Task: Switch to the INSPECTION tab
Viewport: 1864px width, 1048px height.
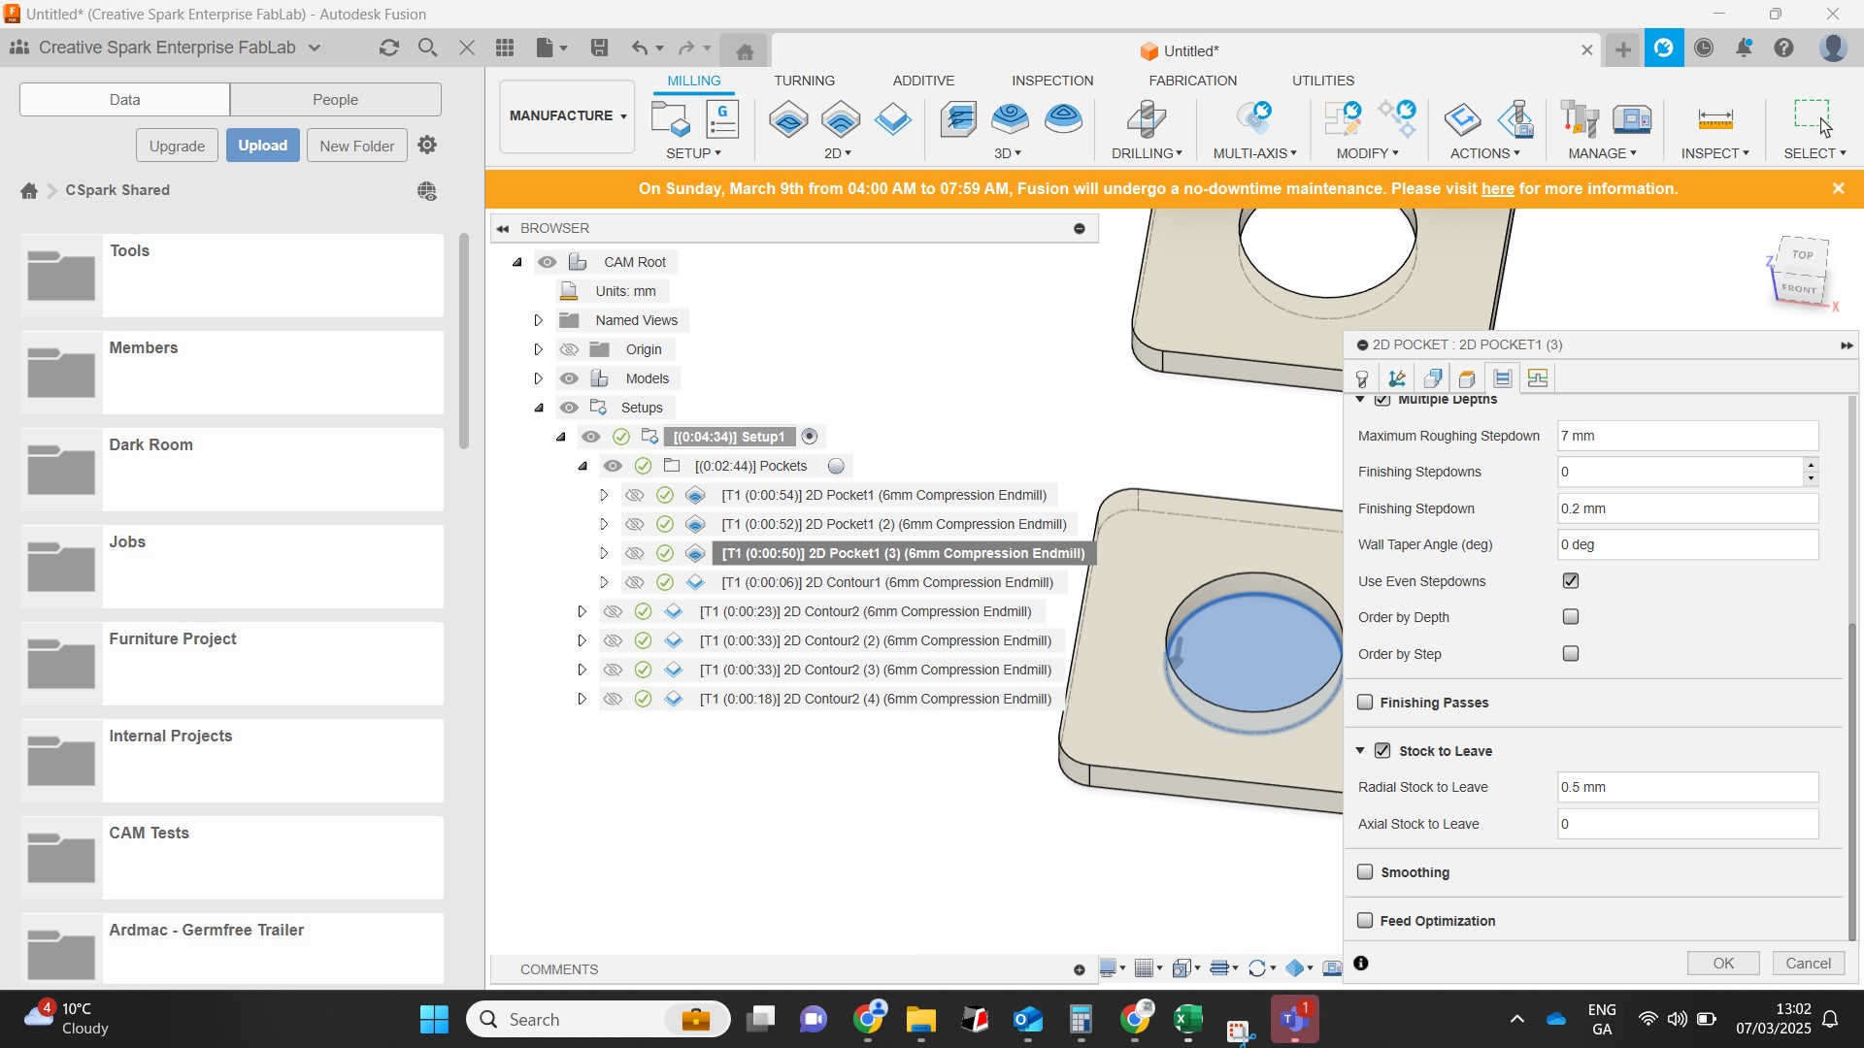Action: coord(1052,81)
